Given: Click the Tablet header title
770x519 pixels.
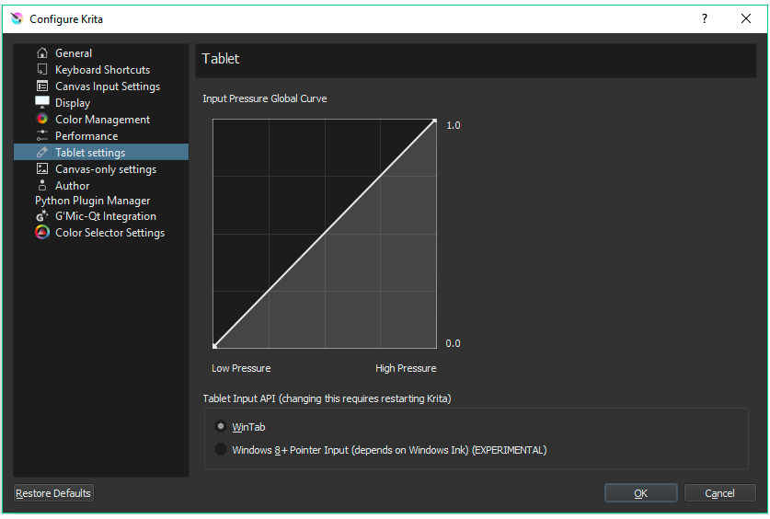Looking at the screenshot, I should [x=221, y=59].
